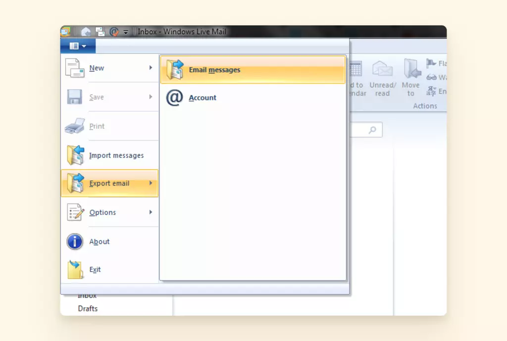This screenshot has height=341, width=507.
Task: Click the Import messages folder icon
Action: (75, 155)
